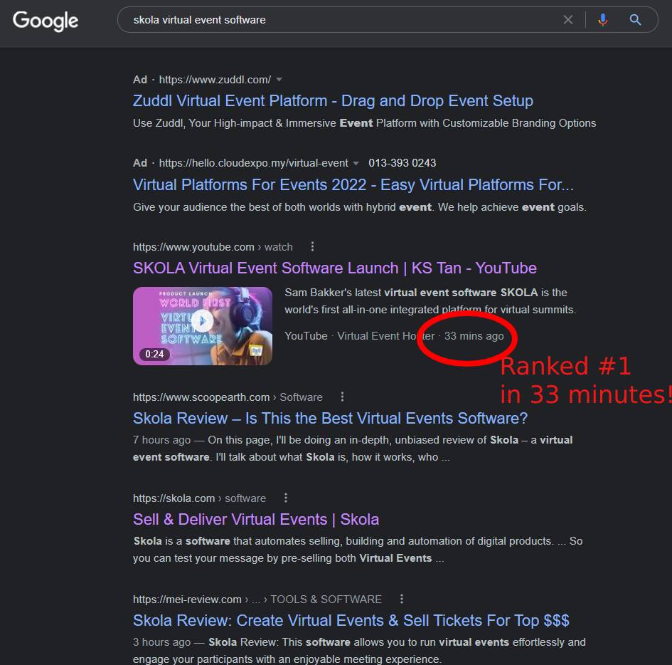Screen dimensions: 672x665
Task: Click the scoopearth.com › Software URL breadcrumb
Action: (x=228, y=397)
